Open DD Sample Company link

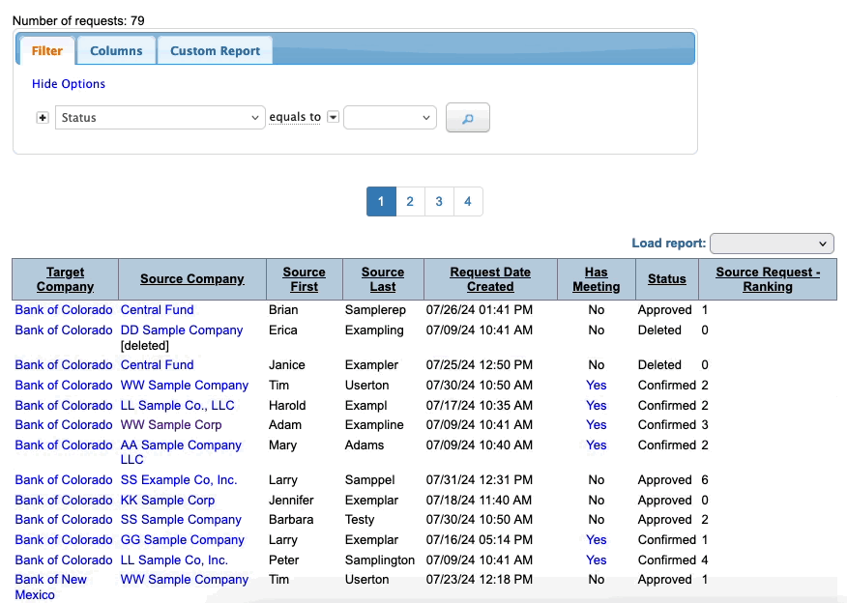181,330
